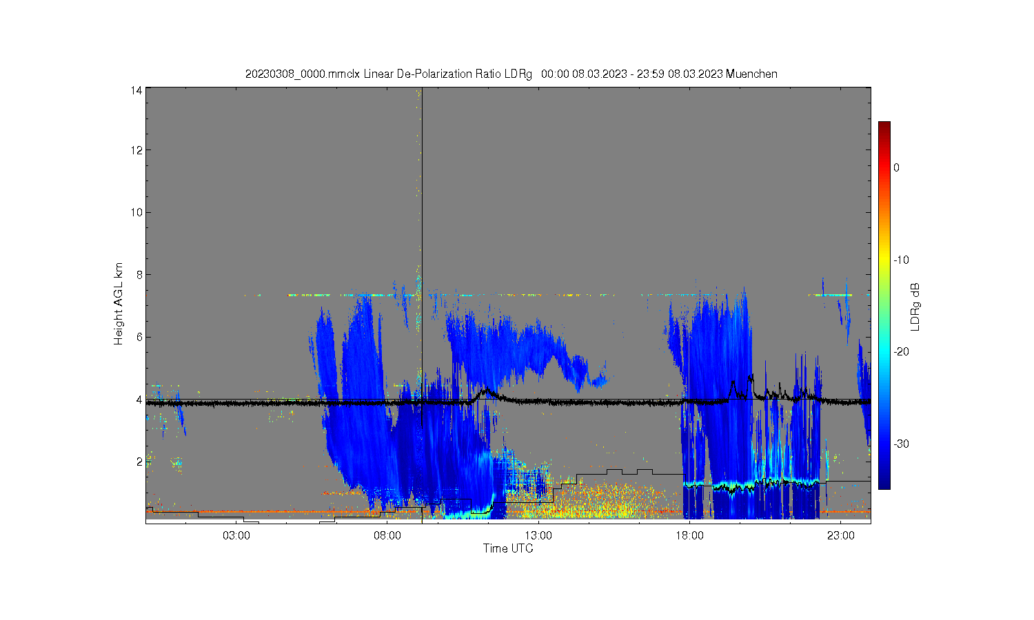The image size is (1034, 620).
Task: Click the 03:00 time tick label
Action: [x=236, y=536]
